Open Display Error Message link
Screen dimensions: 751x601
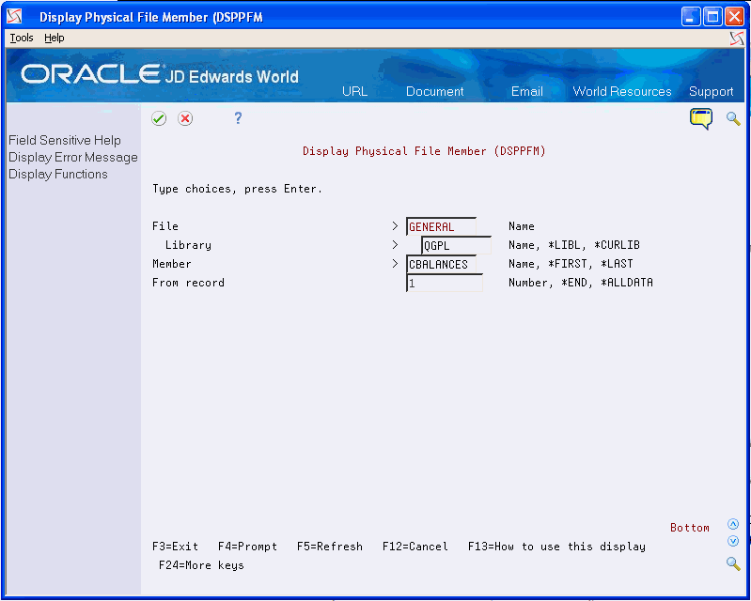(x=72, y=158)
